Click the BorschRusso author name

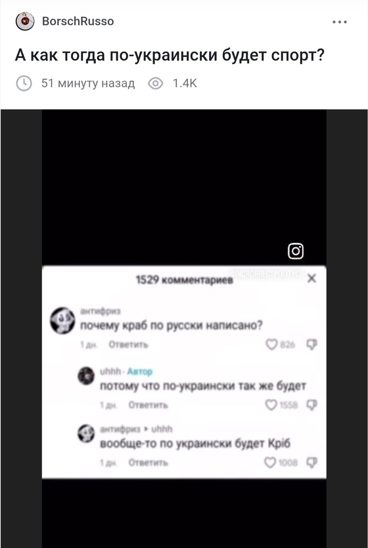78,22
